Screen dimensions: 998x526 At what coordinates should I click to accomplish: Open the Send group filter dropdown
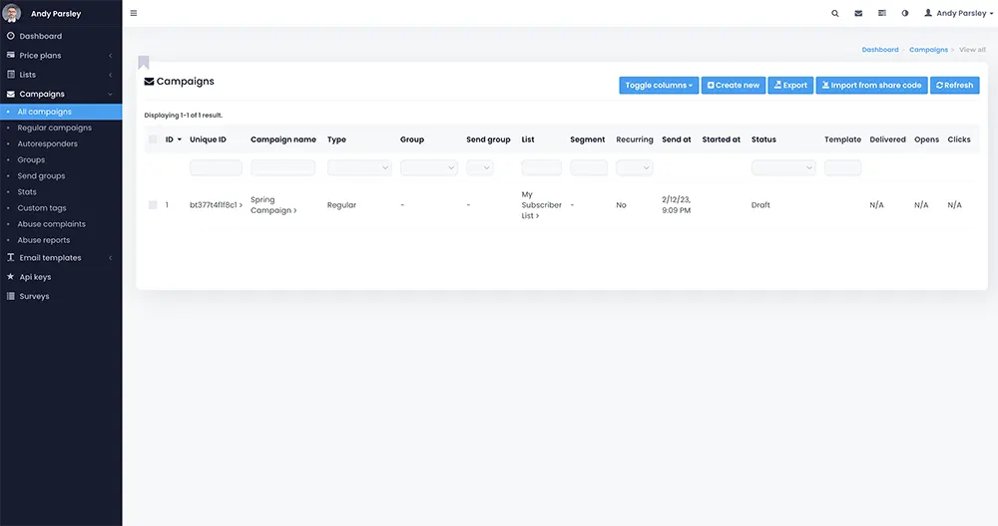click(x=480, y=167)
